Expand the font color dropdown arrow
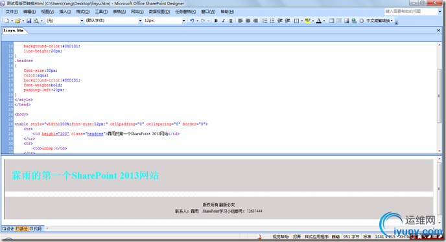The width and height of the screenshot is (446, 242). pyautogui.click(x=324, y=21)
